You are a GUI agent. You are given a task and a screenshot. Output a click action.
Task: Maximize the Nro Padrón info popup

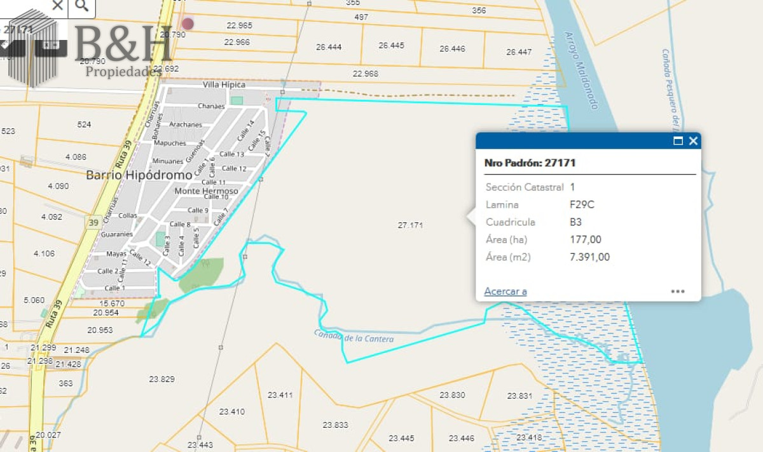click(x=678, y=141)
